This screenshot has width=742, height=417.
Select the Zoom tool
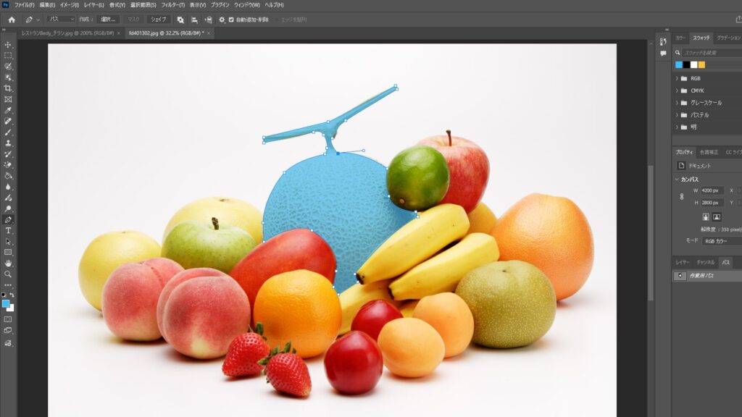pyautogui.click(x=9, y=274)
